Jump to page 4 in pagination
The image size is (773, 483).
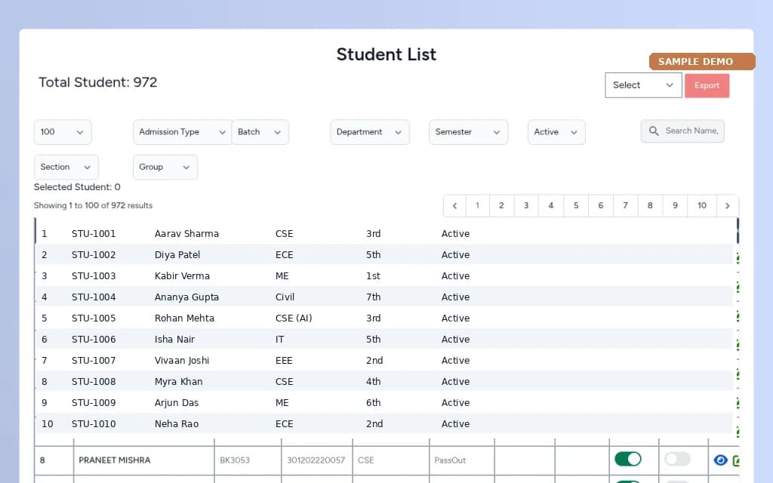551,206
